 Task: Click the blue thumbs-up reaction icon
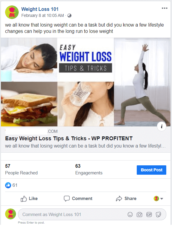[8, 185]
